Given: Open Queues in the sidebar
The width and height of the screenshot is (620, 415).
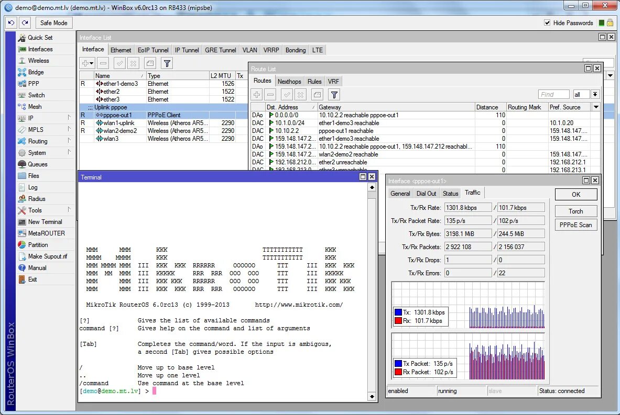Looking at the screenshot, I should click(x=37, y=164).
